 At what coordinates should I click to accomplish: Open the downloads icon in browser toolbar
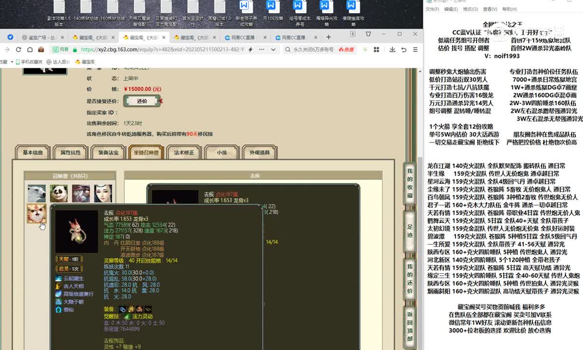392,50
